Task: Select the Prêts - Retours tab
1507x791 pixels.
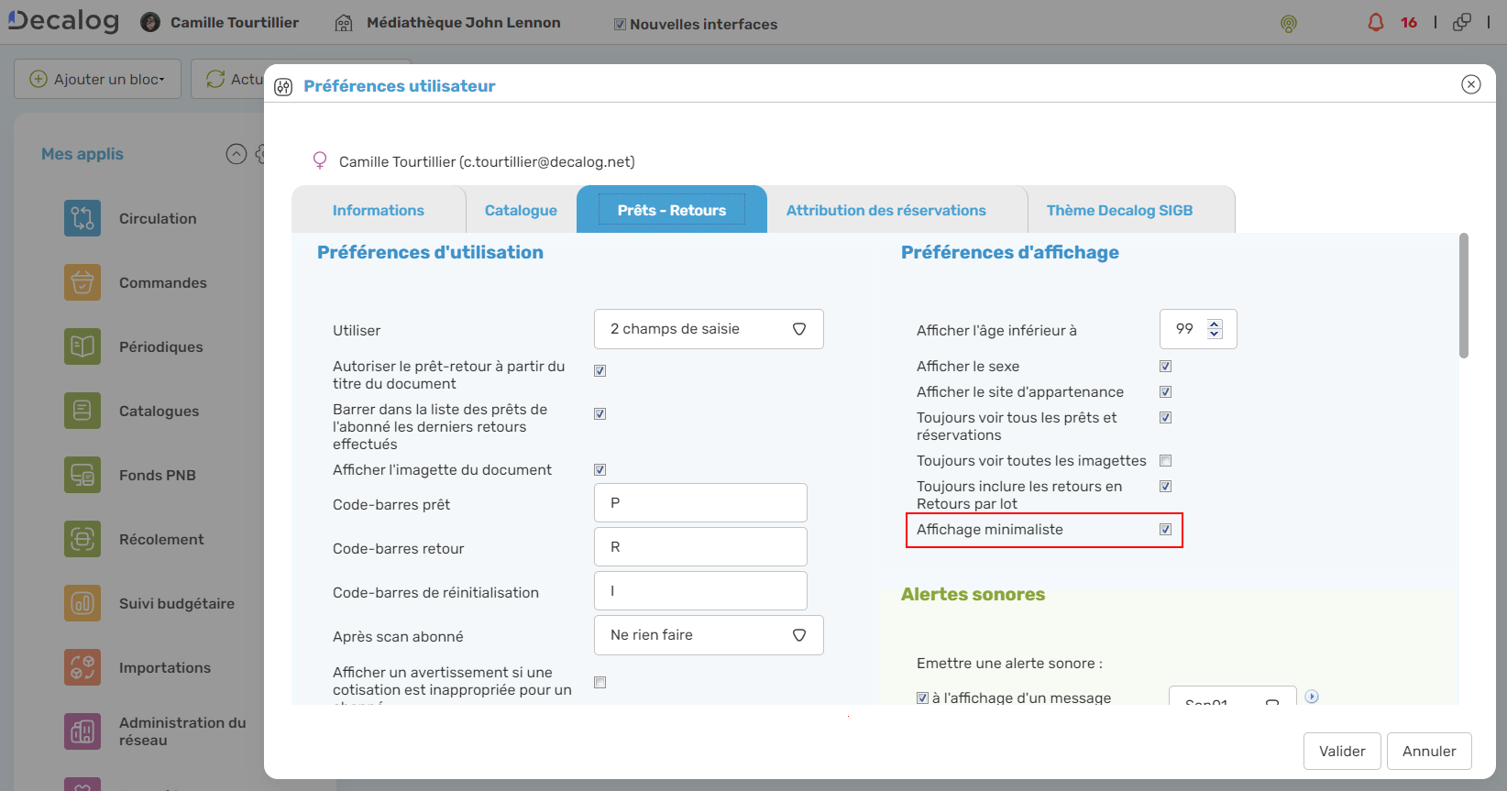Action: (x=672, y=210)
